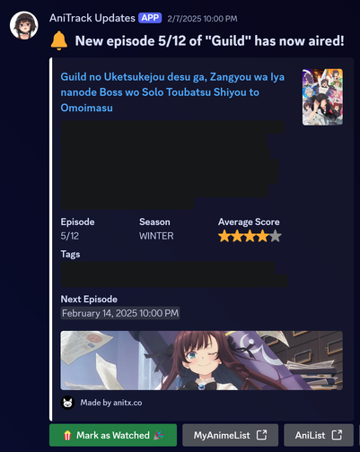Open the AniTrack Updates username

coord(92,18)
